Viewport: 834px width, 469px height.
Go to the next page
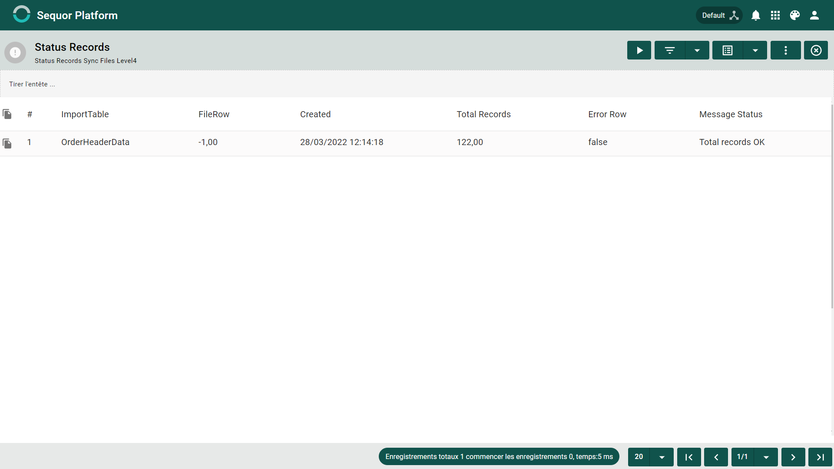[x=793, y=457]
